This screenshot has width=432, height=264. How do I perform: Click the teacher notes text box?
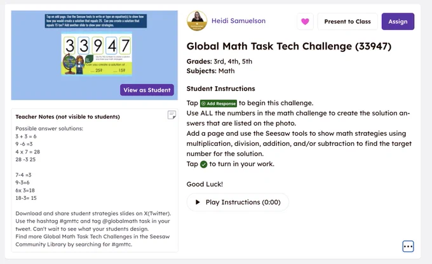point(95,180)
